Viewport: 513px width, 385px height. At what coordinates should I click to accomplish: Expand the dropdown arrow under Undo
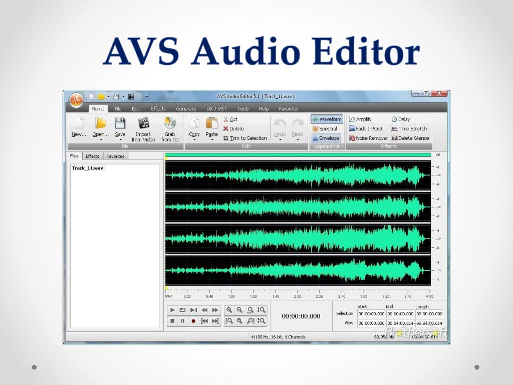pyautogui.click(x=281, y=140)
